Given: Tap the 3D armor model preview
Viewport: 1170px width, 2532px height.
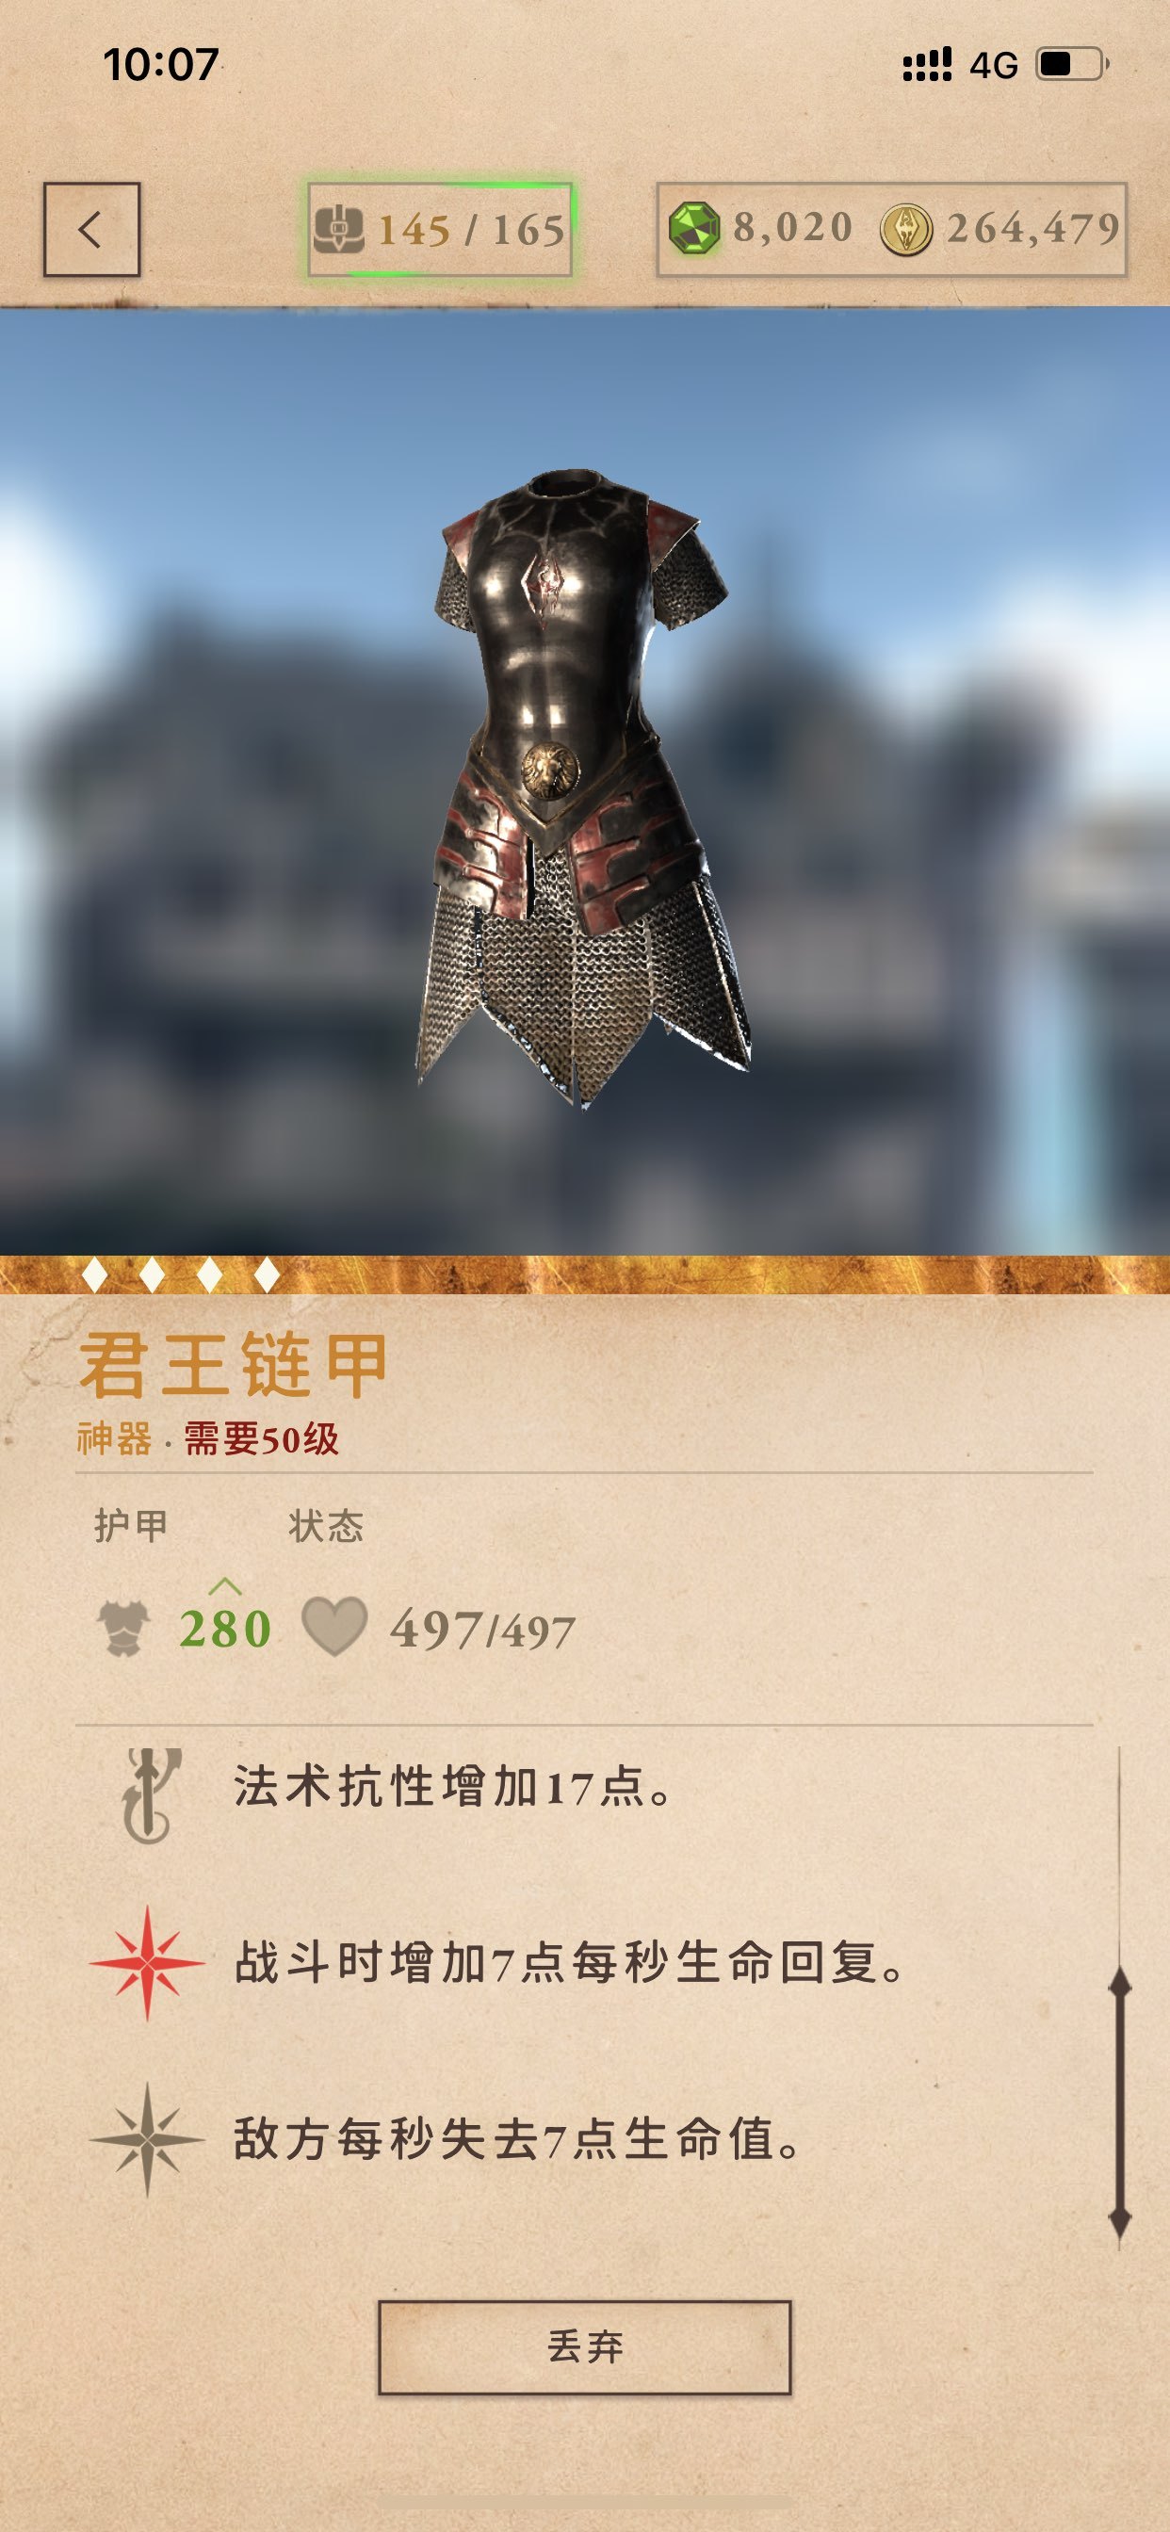Looking at the screenshot, I should tap(583, 787).
